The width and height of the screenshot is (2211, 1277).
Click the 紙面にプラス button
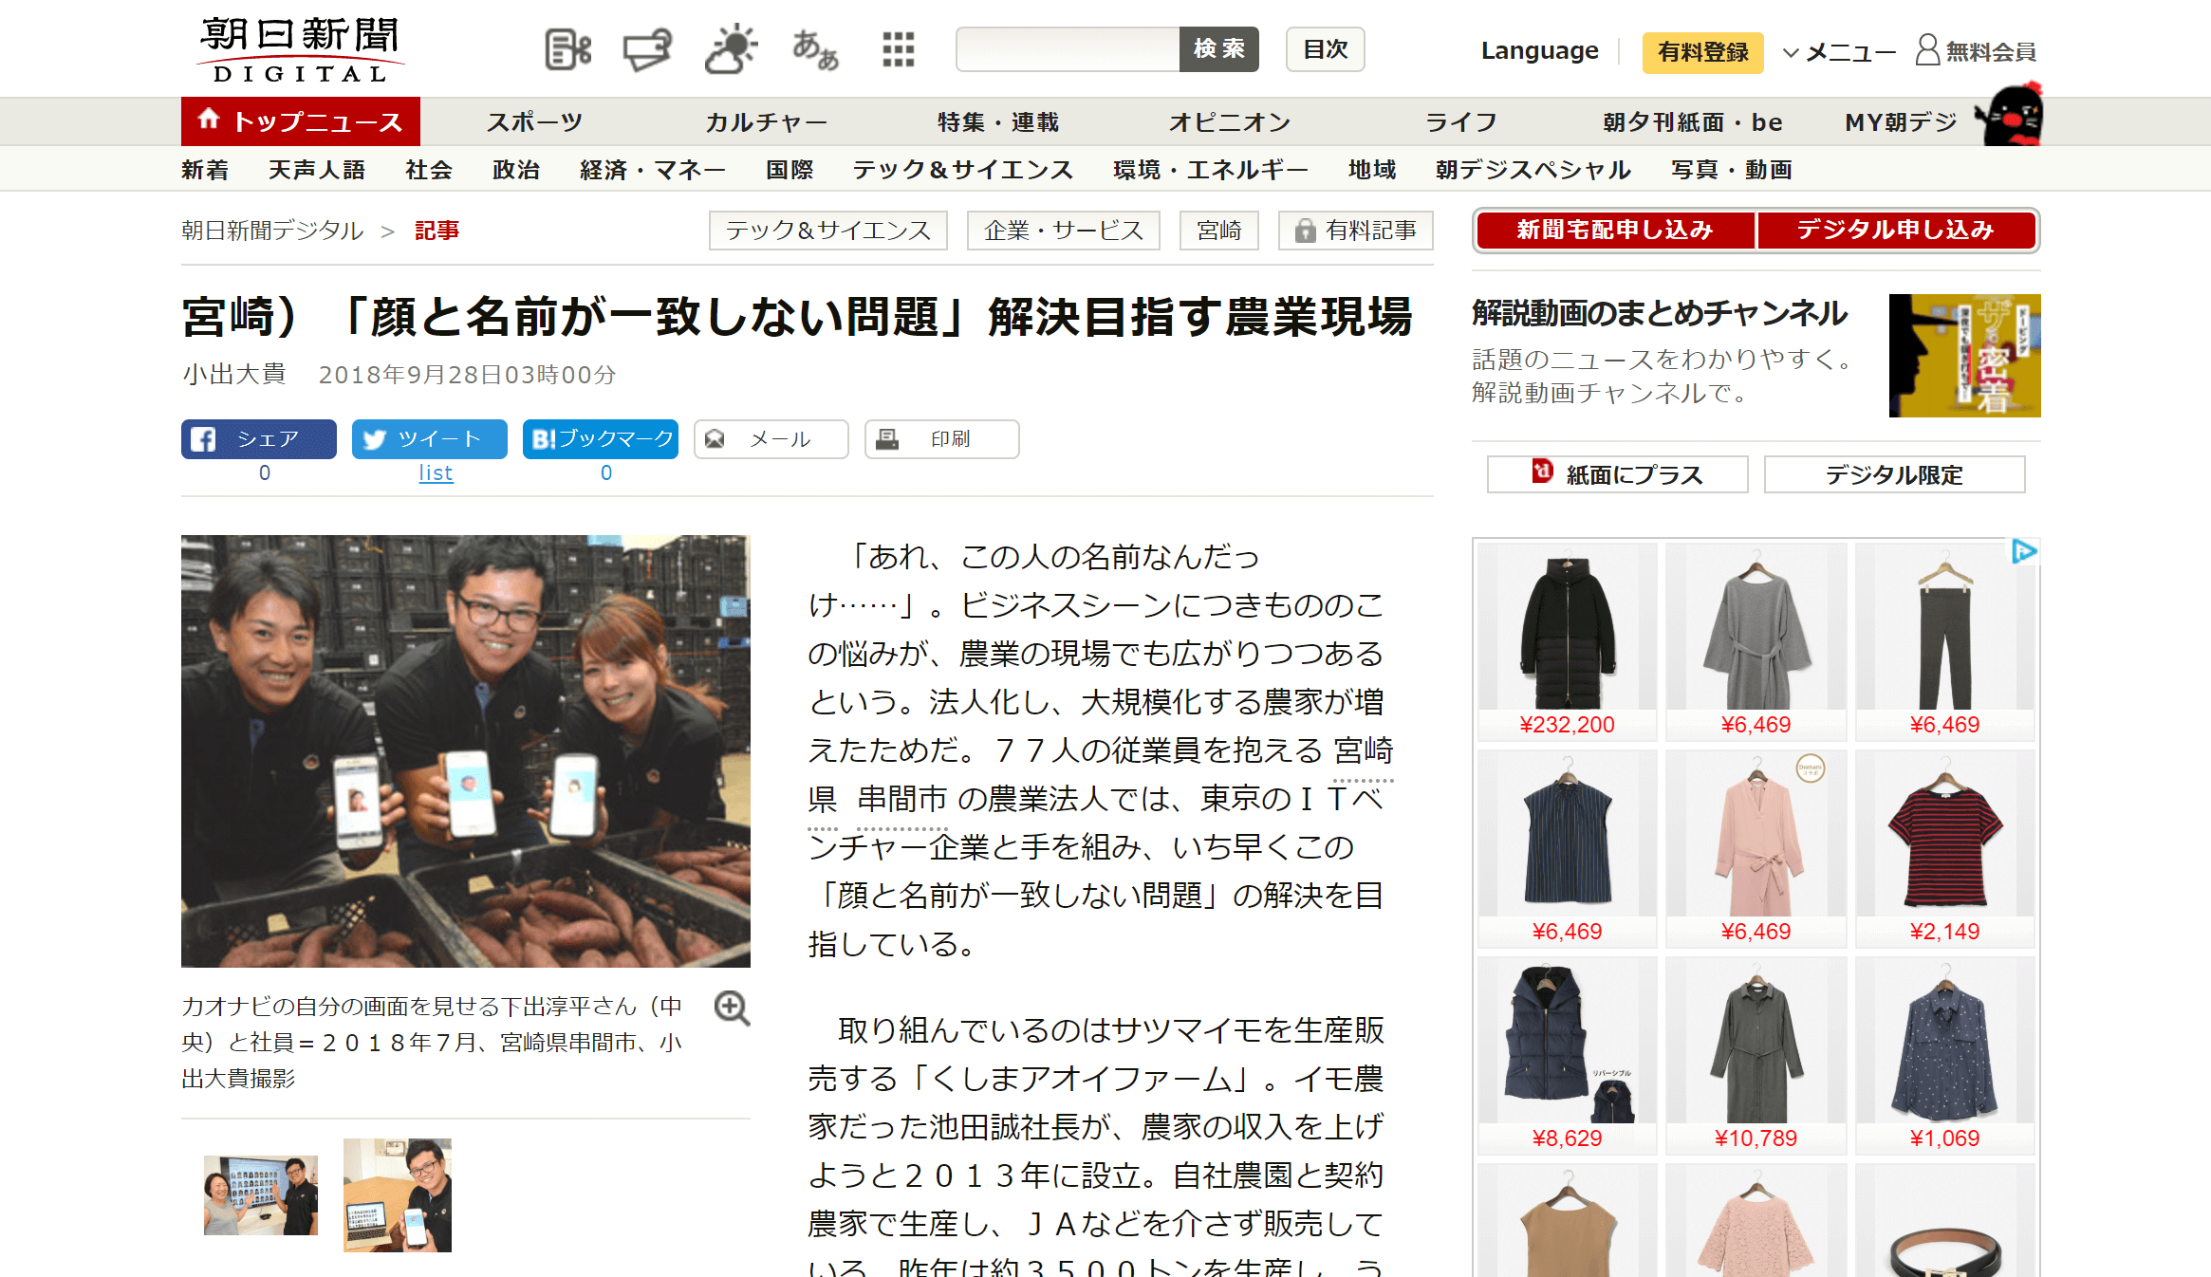click(x=1617, y=474)
